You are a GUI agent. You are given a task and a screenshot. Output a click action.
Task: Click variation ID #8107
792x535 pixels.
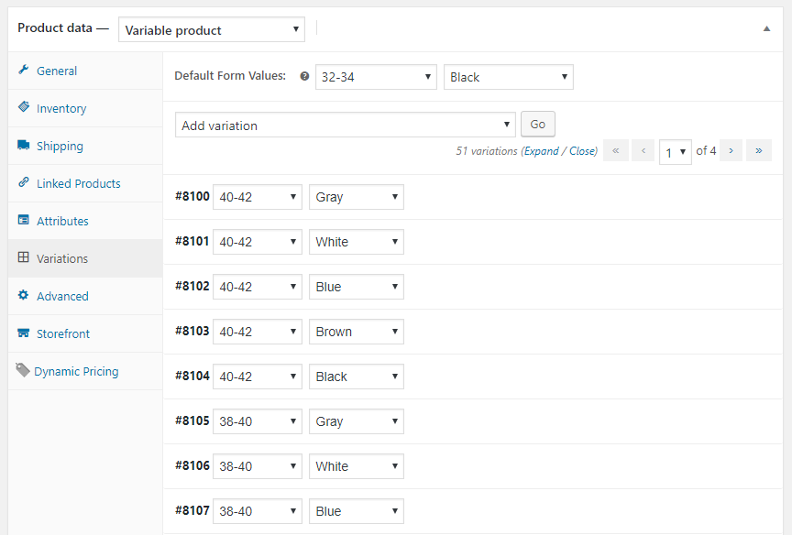point(192,511)
